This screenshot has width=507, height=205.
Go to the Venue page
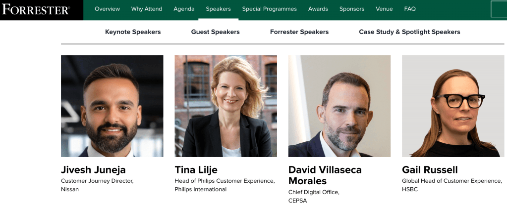[384, 9]
